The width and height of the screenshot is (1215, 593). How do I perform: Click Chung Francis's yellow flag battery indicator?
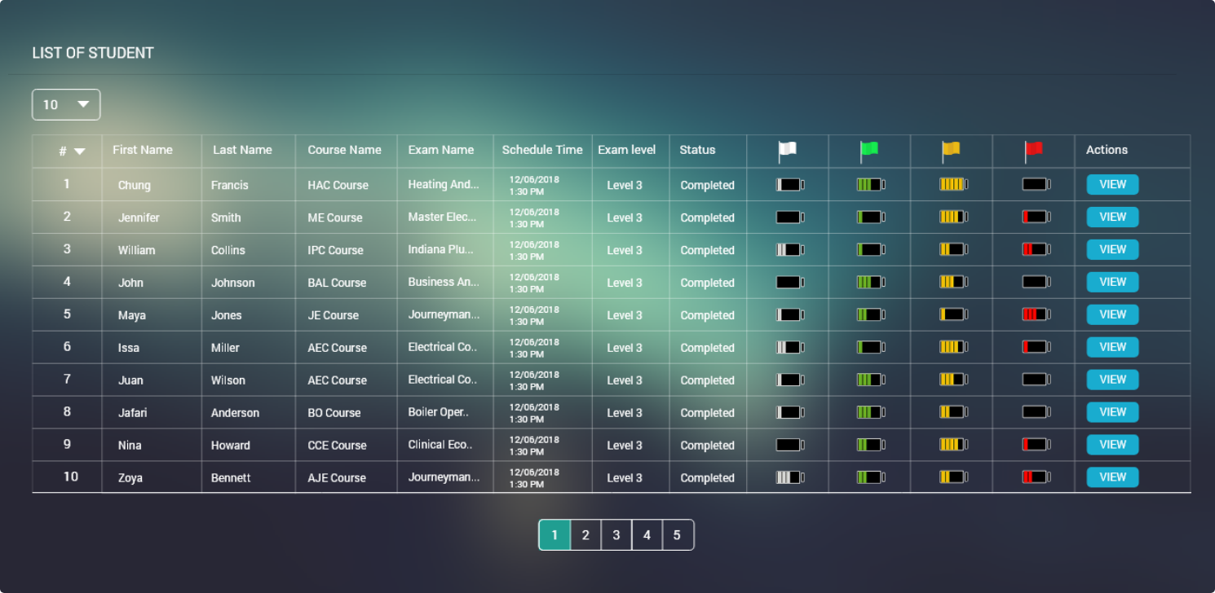952,185
